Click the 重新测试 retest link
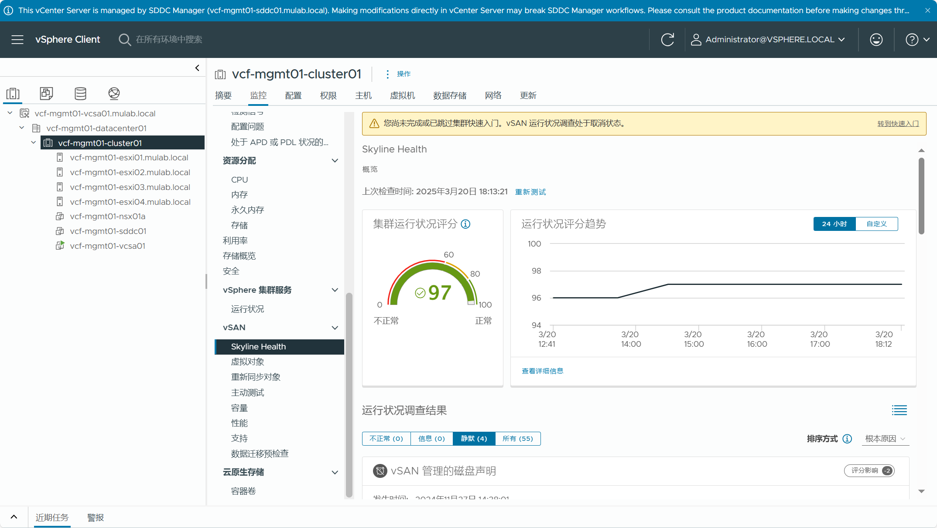The image size is (937, 528). (530, 192)
